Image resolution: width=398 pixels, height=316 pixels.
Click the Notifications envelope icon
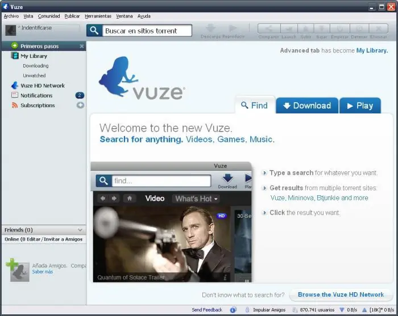click(x=15, y=95)
